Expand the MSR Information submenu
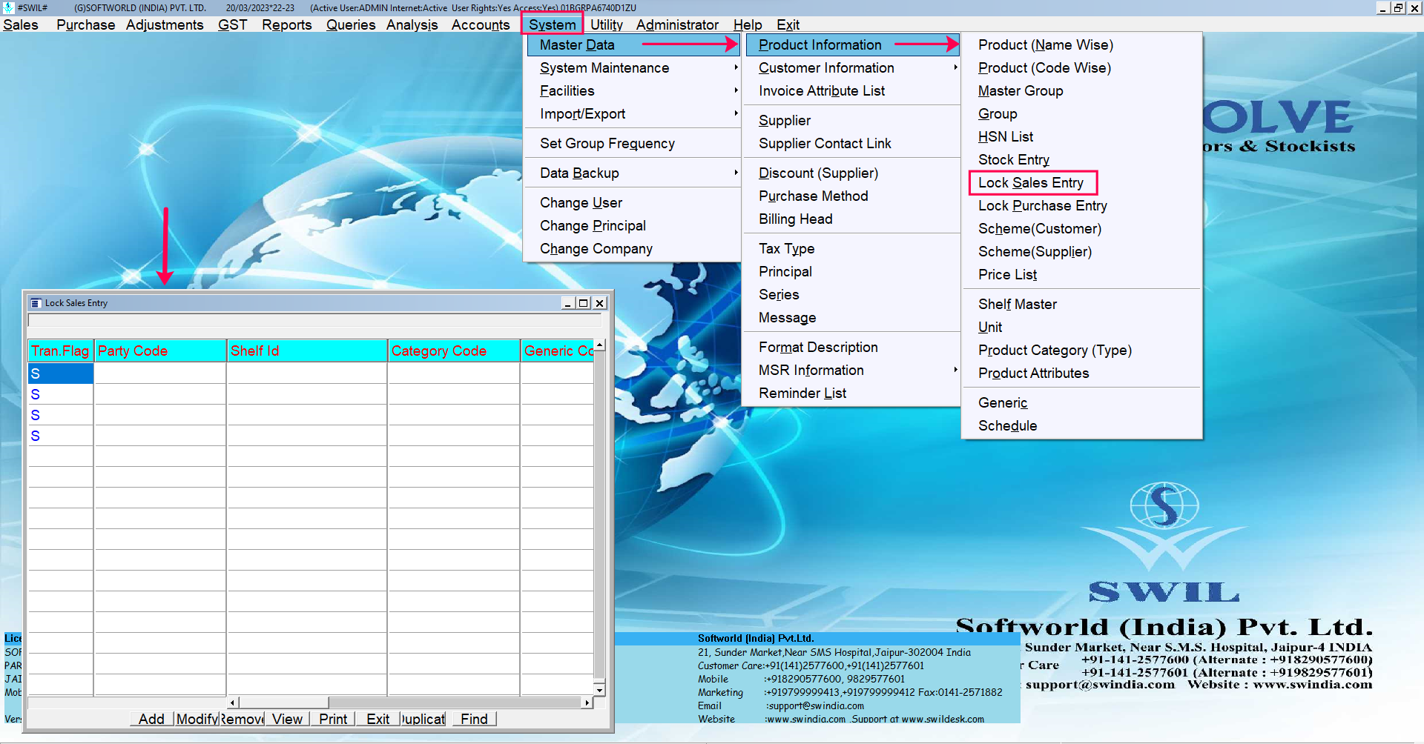The height and width of the screenshot is (744, 1424). tap(852, 370)
